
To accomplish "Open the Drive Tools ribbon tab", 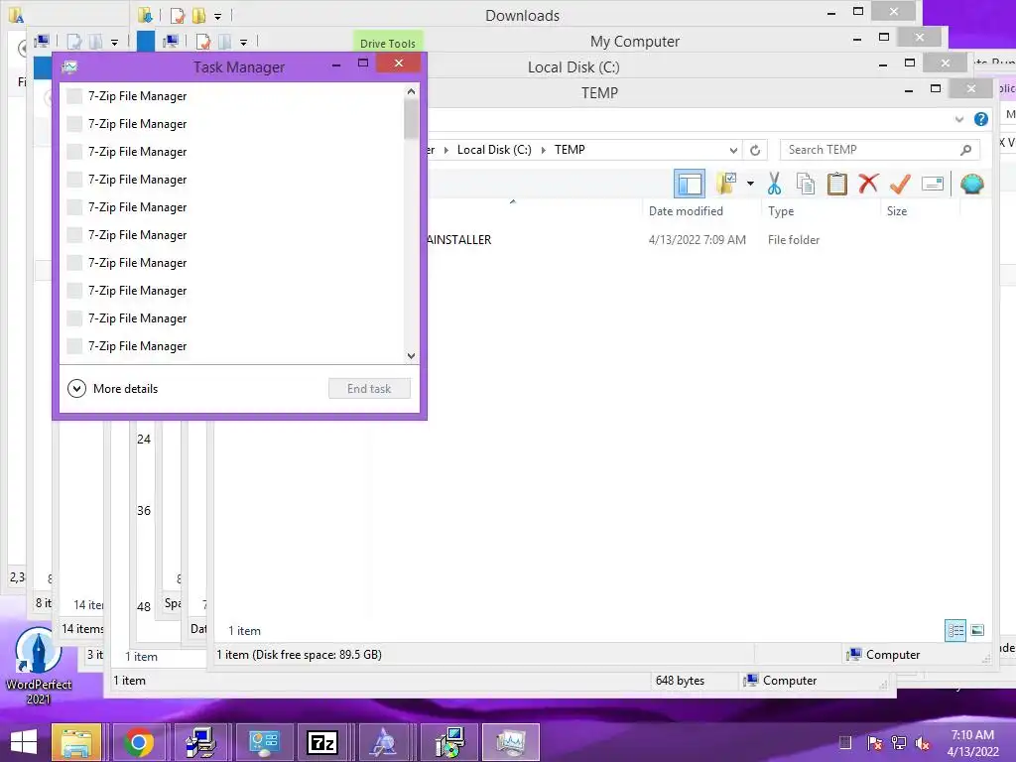I will (388, 43).
